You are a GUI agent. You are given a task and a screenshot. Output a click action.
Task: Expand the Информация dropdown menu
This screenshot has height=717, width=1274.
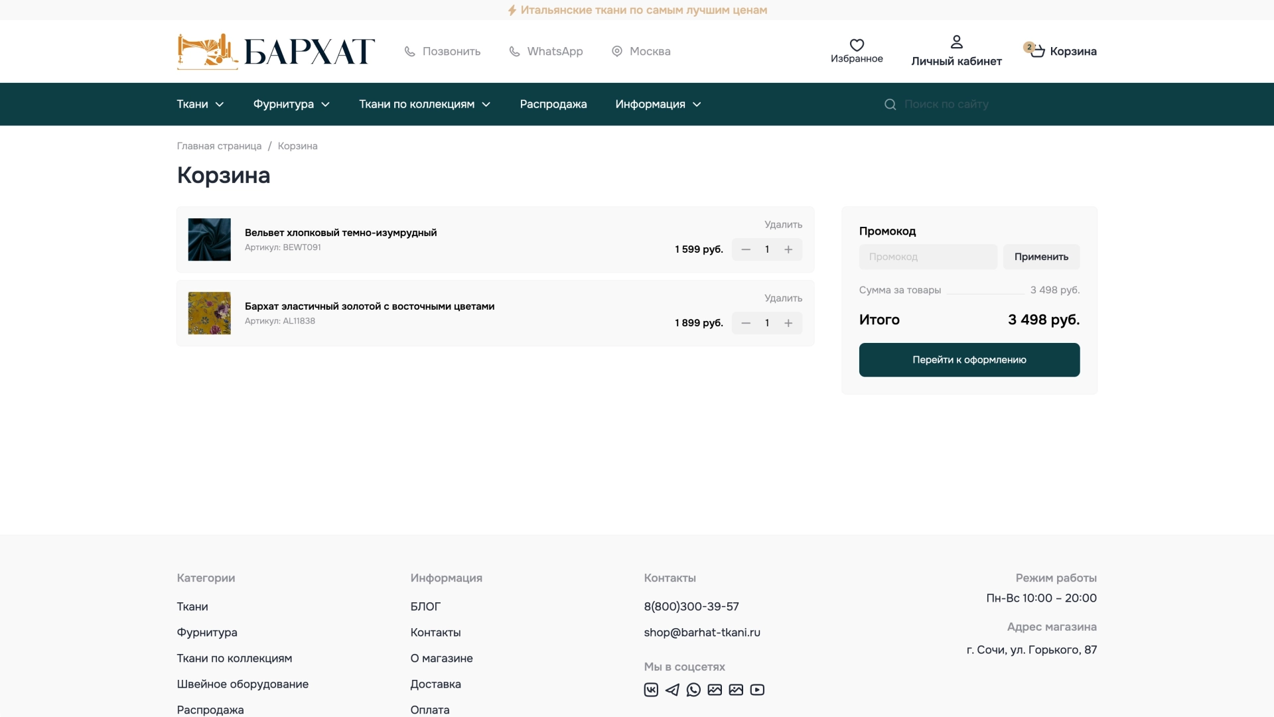click(657, 104)
